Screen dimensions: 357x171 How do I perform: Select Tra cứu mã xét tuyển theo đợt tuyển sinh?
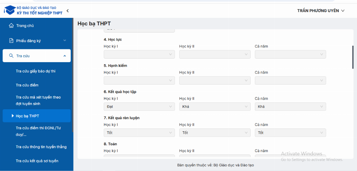[38, 100]
